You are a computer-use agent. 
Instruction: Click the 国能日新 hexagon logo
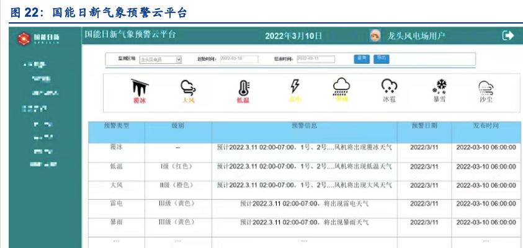pyautogui.click(x=24, y=38)
